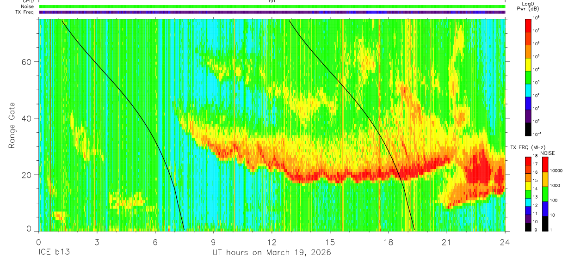The width and height of the screenshot is (568, 262).
Task: Click the x-axis hour tick label 12
Action: point(272,242)
